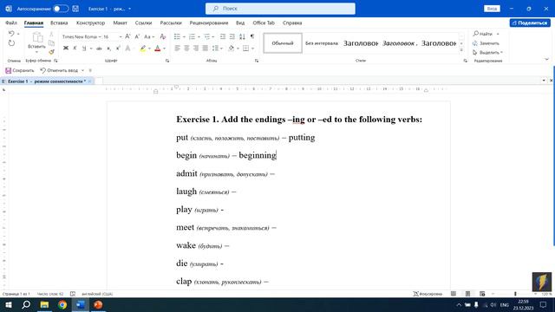Open numbered list dropdown arrow
Screen dimensions: 555x312
click(199, 36)
